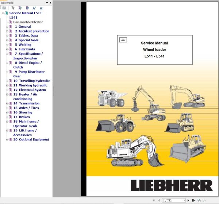The image size is (219, 204).
Task: Jump to the last page
Action: click(x=193, y=200)
